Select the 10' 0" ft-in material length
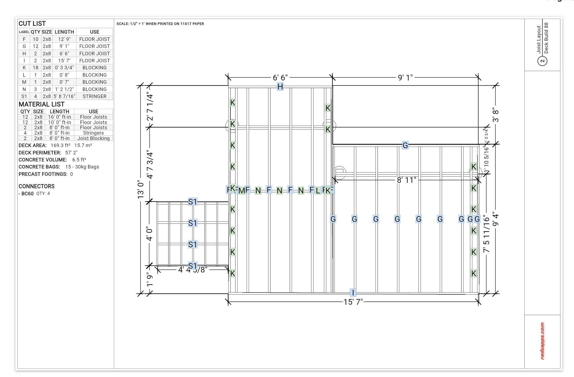 click(59, 122)
